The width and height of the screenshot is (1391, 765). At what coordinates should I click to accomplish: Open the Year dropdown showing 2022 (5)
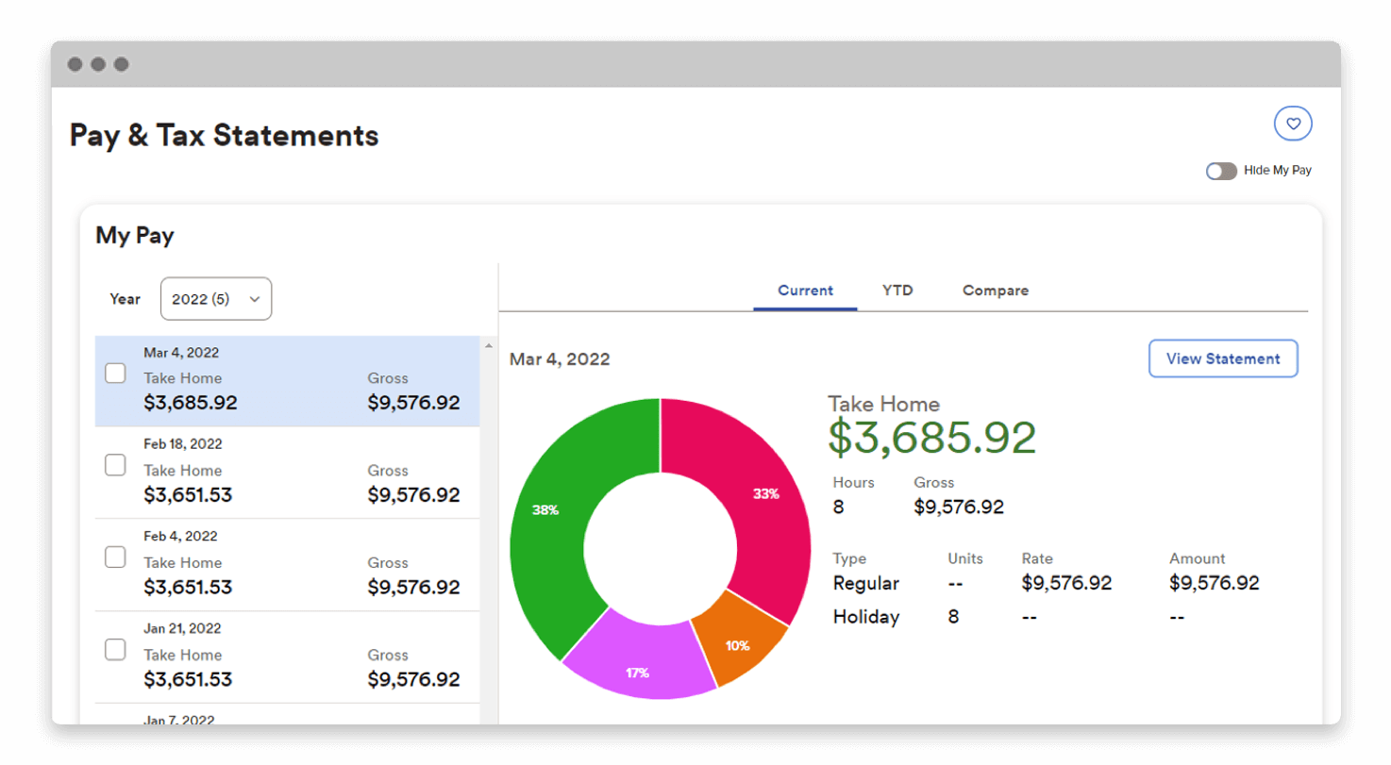[215, 298]
